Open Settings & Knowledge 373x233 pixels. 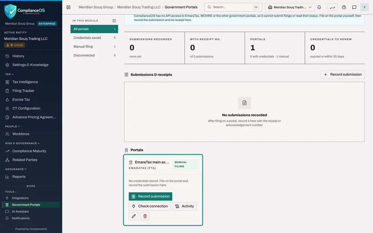click(x=31, y=65)
